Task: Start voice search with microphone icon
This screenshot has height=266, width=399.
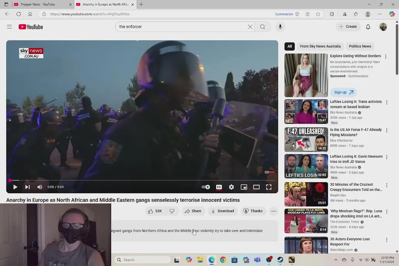Action: [x=280, y=27]
